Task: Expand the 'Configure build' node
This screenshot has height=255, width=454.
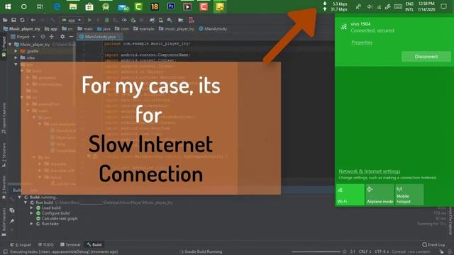Action: 31,213
